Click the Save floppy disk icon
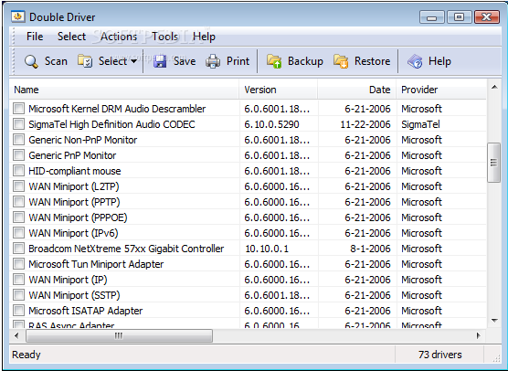The width and height of the screenshot is (508, 371). point(160,61)
